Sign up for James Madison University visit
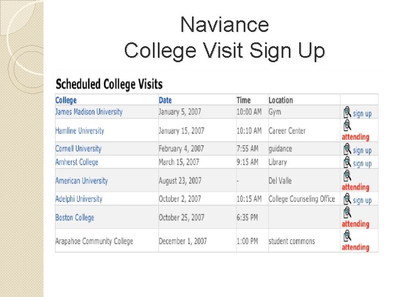396x297 pixels. click(362, 114)
